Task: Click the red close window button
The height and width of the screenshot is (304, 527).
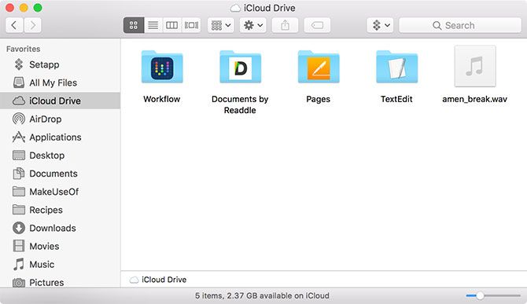Action: (10, 7)
